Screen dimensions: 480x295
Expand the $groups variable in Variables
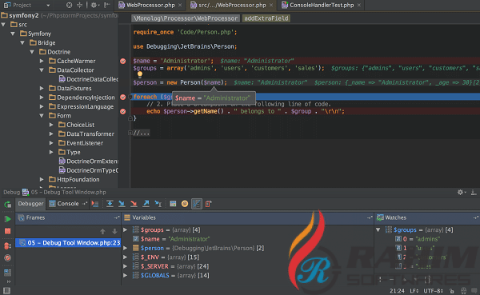tap(126, 229)
